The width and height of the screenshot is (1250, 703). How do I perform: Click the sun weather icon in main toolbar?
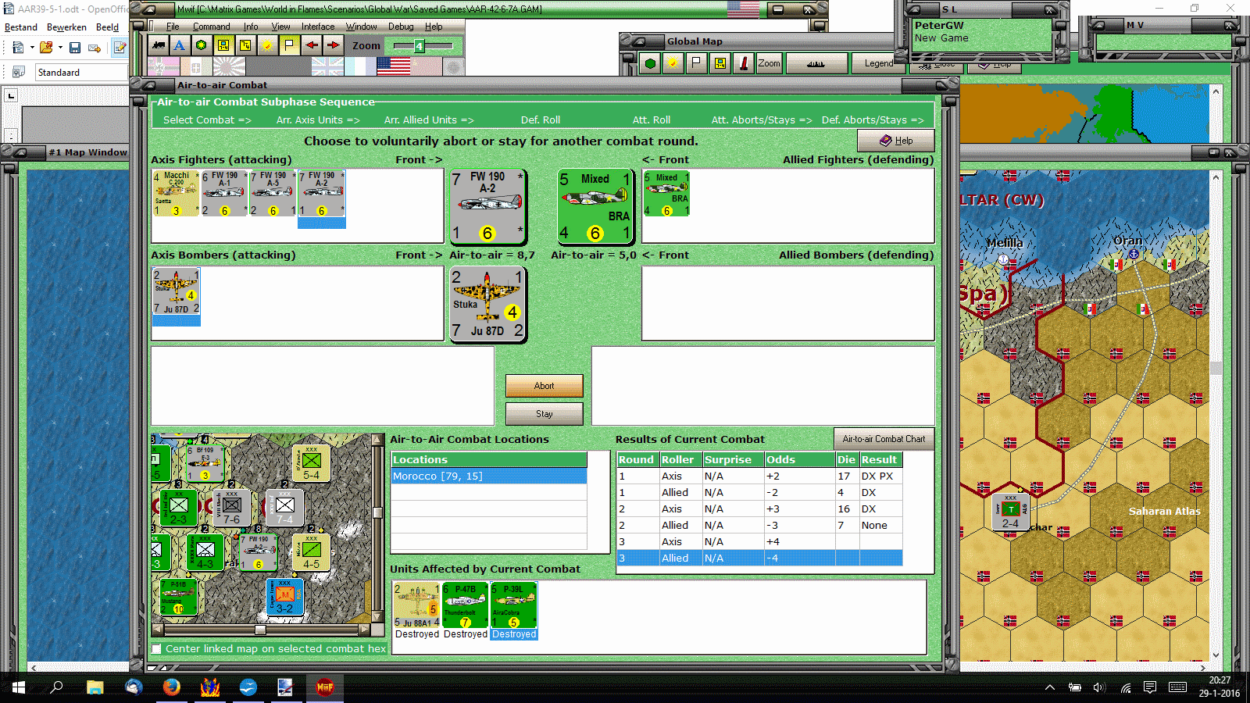pyautogui.click(x=267, y=45)
